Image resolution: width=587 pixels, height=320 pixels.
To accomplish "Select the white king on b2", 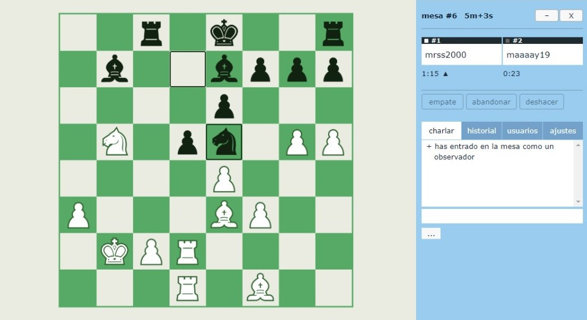I will tap(115, 252).
